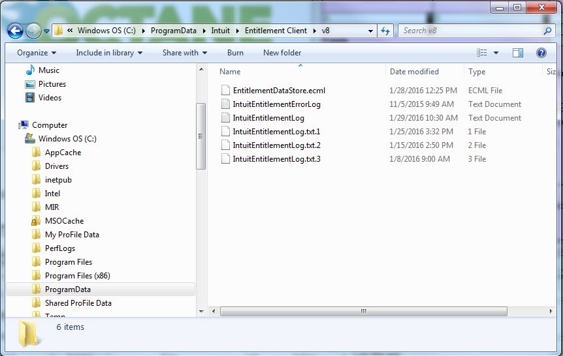Screen dimensions: 563x356
Task: Click the search magnifier icon
Action: click(547, 31)
